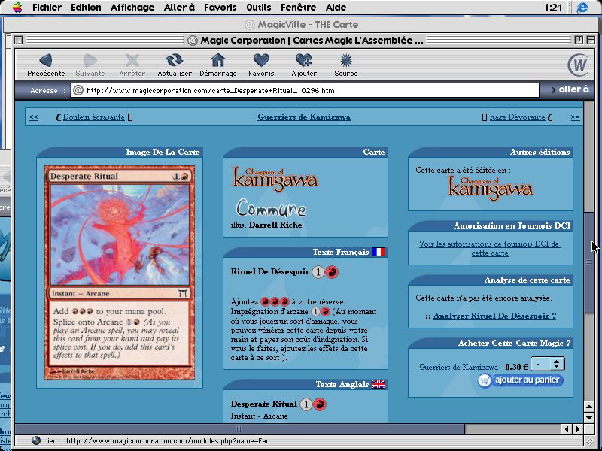Screen dimensions: 602x451
Task: Click the Champions of Kamigawa logo in Carte panel
Action: pos(275,179)
